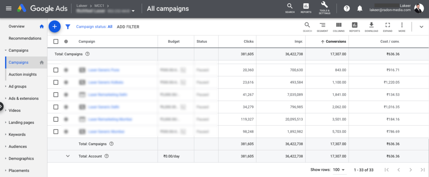429x177 pixels.
Task: Open the Columns icon in table toolbar
Action: tap(339, 27)
